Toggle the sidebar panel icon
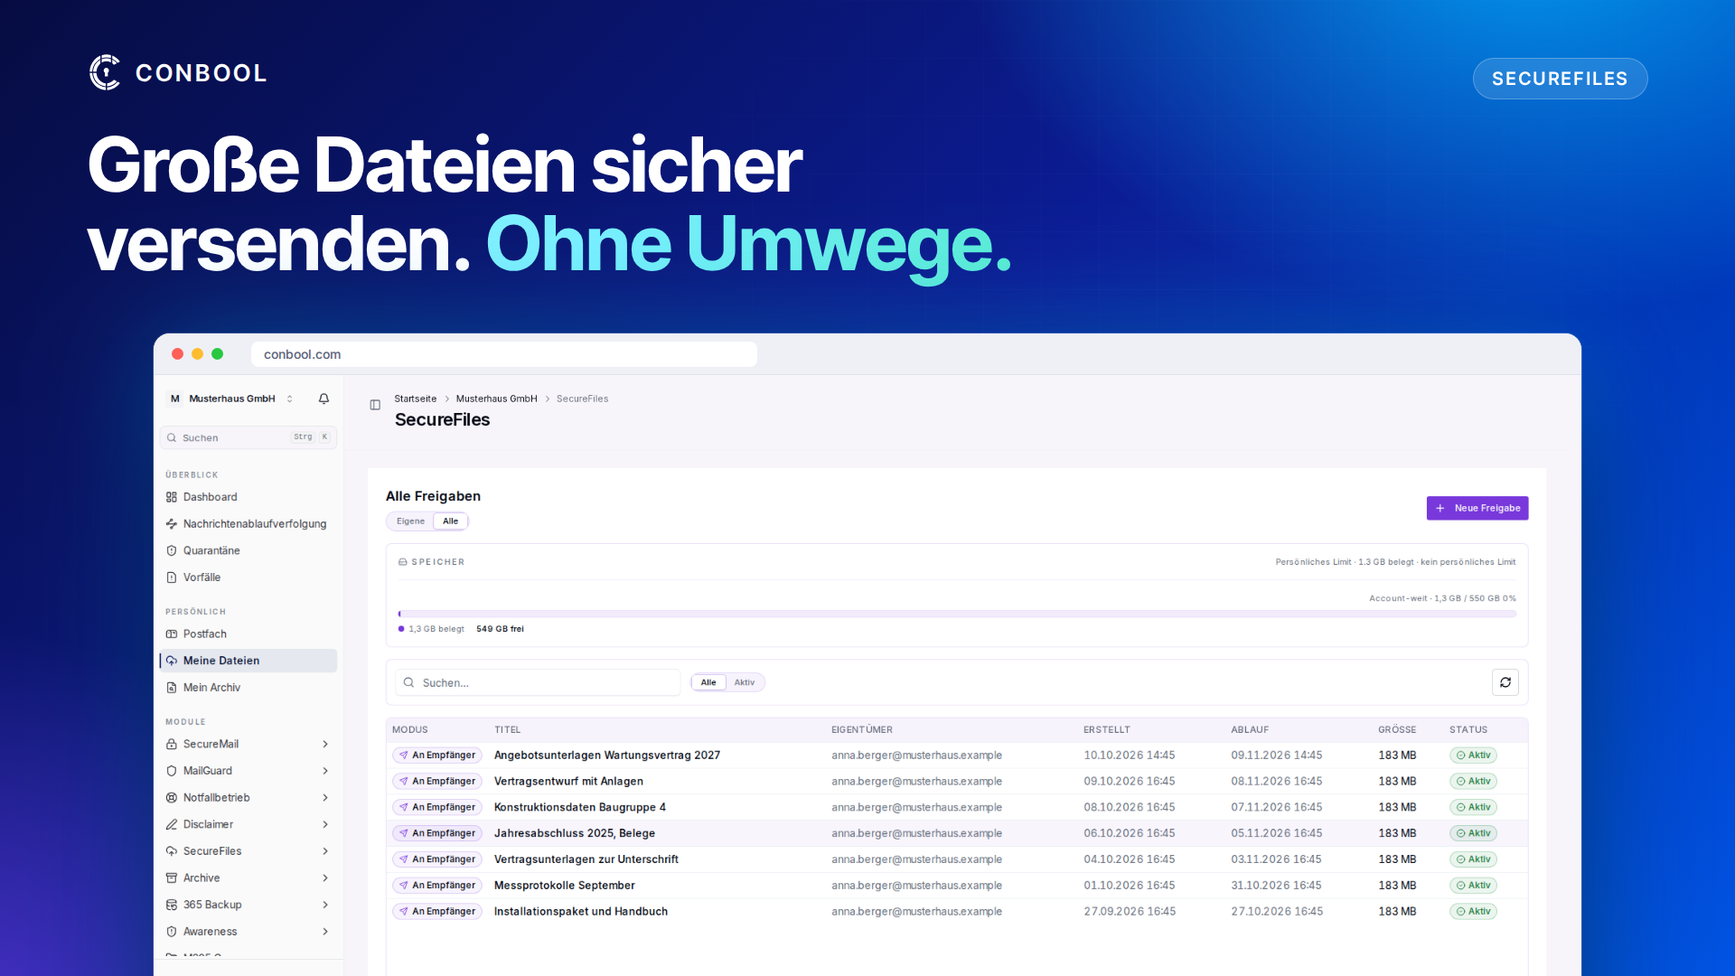Viewport: 1735px width, 976px height. (375, 405)
